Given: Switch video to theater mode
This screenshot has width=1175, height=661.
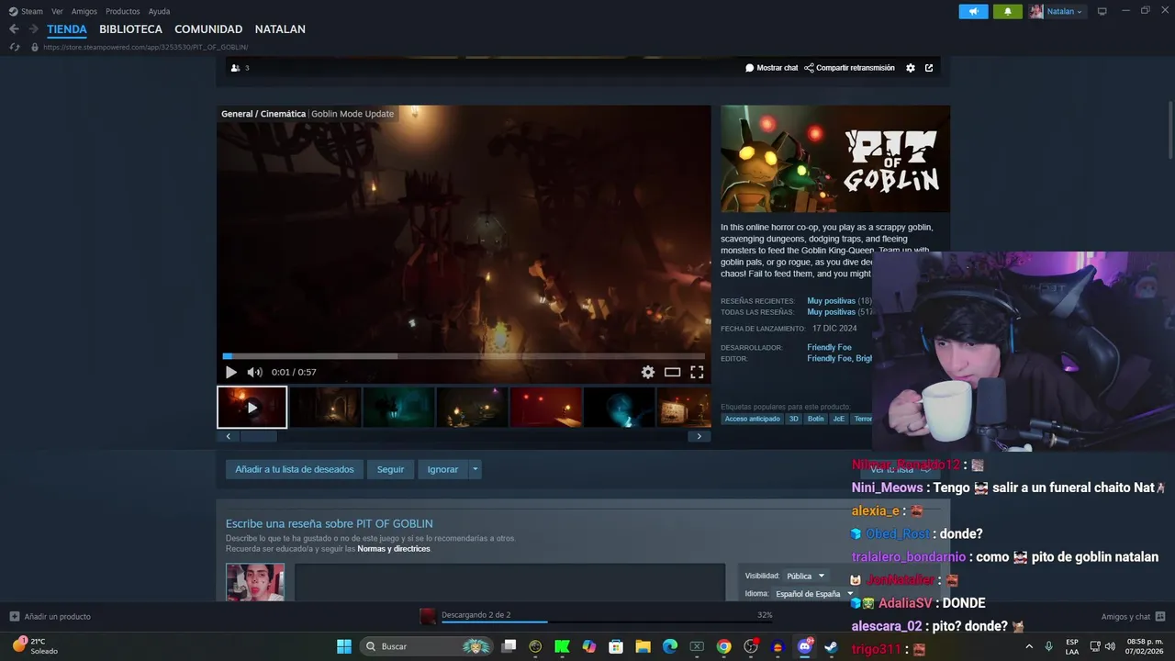Looking at the screenshot, I should (x=672, y=372).
